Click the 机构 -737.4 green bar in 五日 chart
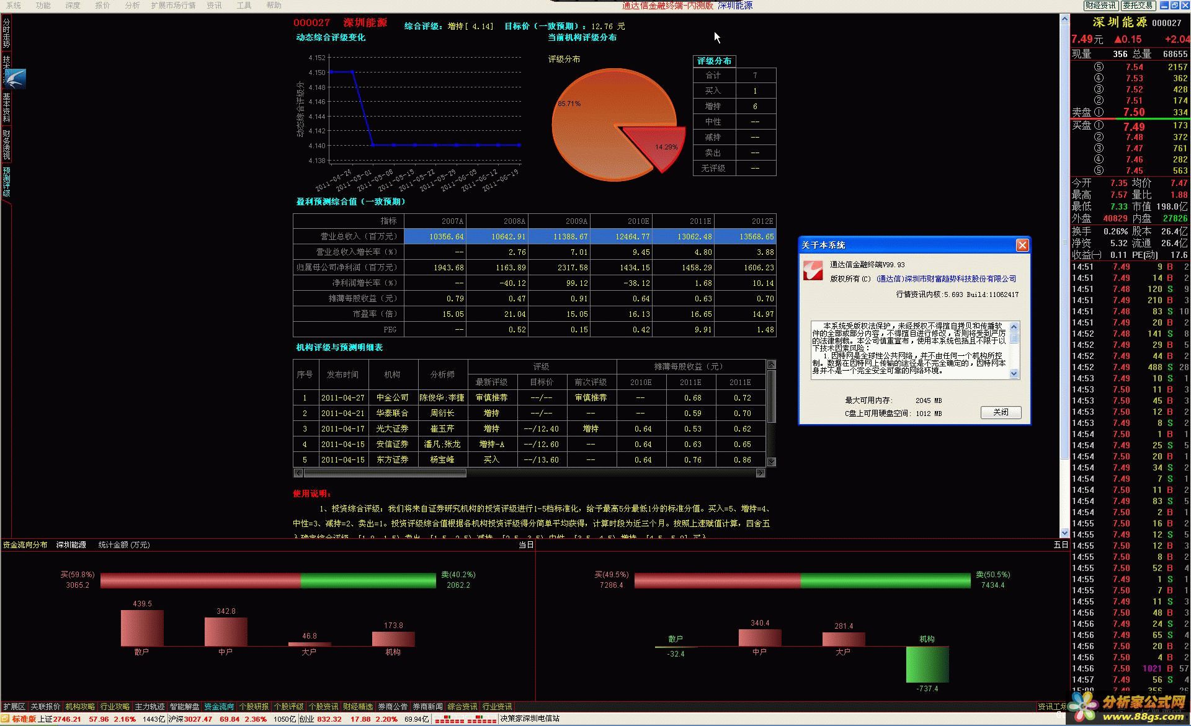1191x726 pixels. [927, 665]
